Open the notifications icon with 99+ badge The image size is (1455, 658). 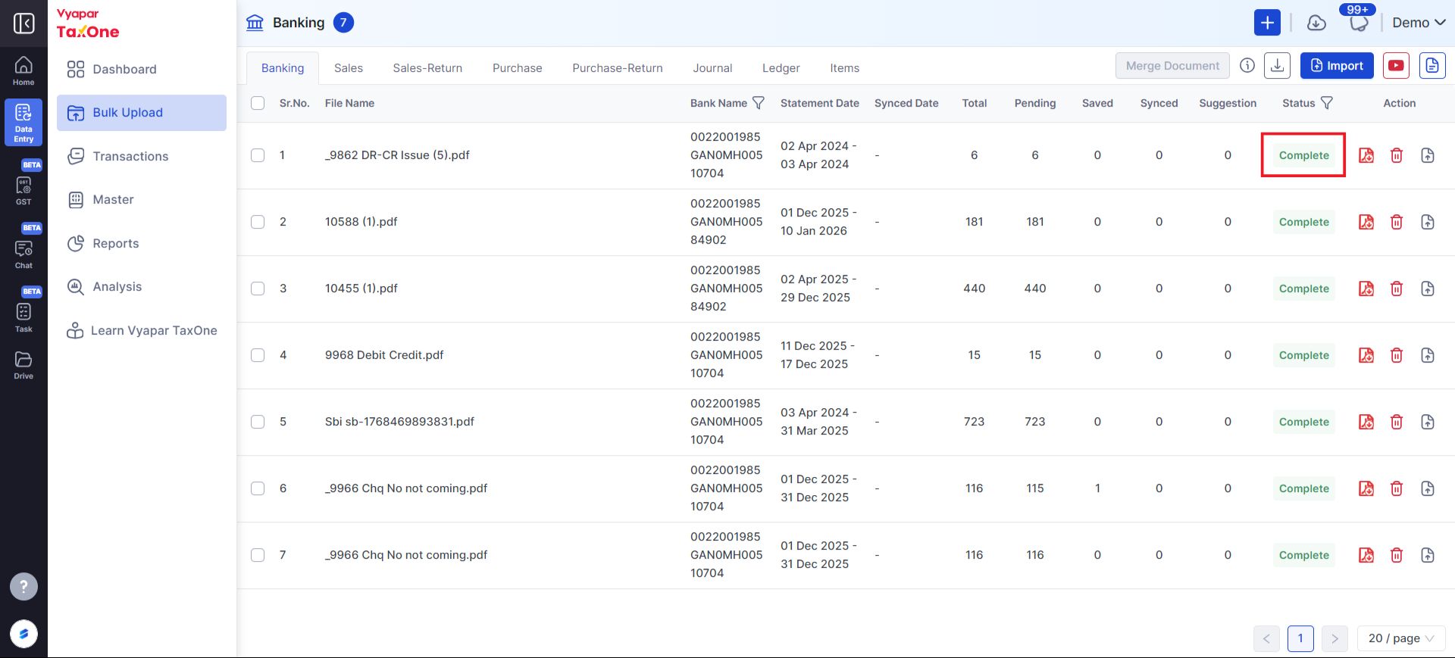(x=1359, y=23)
